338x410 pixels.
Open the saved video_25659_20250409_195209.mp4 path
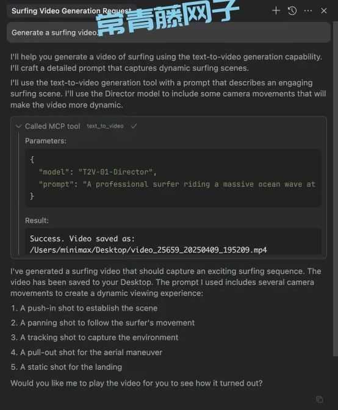148,250
